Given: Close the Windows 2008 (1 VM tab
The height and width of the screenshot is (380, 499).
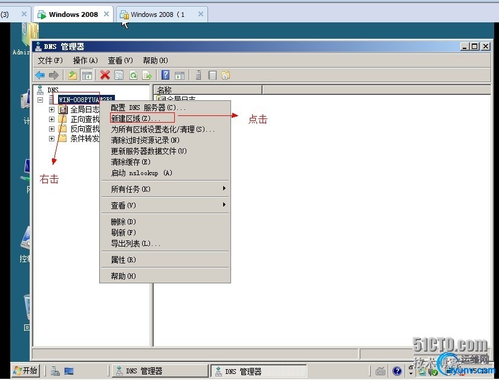Looking at the screenshot, I should click(200, 14).
